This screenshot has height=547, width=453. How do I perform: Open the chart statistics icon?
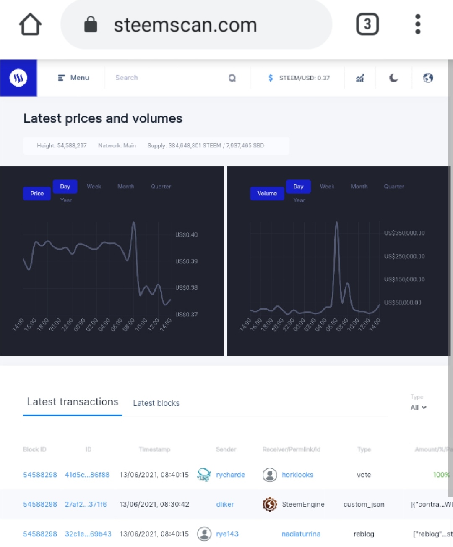click(x=360, y=78)
